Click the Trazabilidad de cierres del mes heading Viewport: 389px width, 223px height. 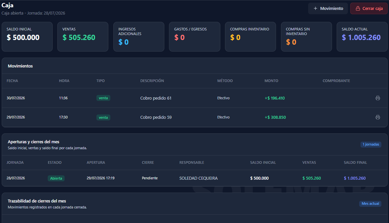point(37,201)
